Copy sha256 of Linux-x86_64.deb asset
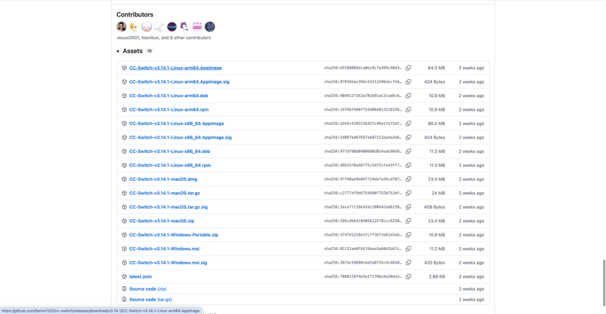Screen dimensions: 606x314 408,151
